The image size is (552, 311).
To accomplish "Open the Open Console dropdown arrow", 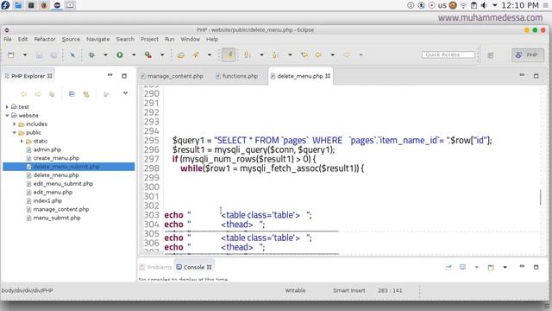I will (505, 267).
